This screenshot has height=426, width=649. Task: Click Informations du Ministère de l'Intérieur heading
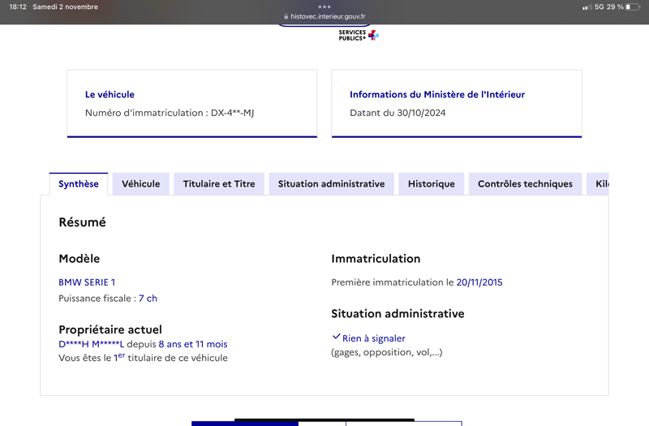437,94
